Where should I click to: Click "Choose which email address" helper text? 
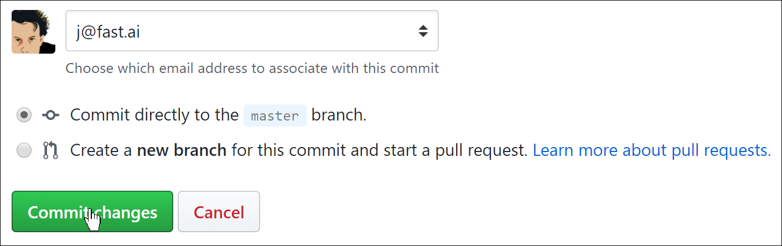pyautogui.click(x=252, y=69)
